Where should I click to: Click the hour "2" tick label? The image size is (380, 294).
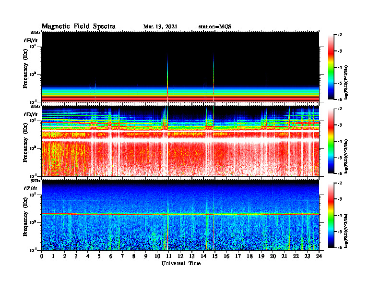(x=65, y=257)
